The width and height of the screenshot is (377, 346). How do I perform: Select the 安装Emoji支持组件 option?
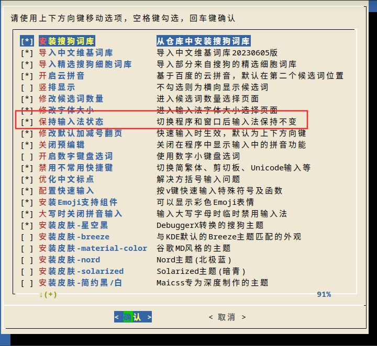pyautogui.click(x=78, y=202)
